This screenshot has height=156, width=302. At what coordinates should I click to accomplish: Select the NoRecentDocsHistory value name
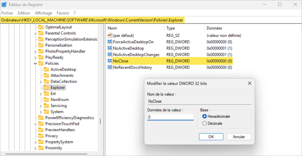[133, 68]
